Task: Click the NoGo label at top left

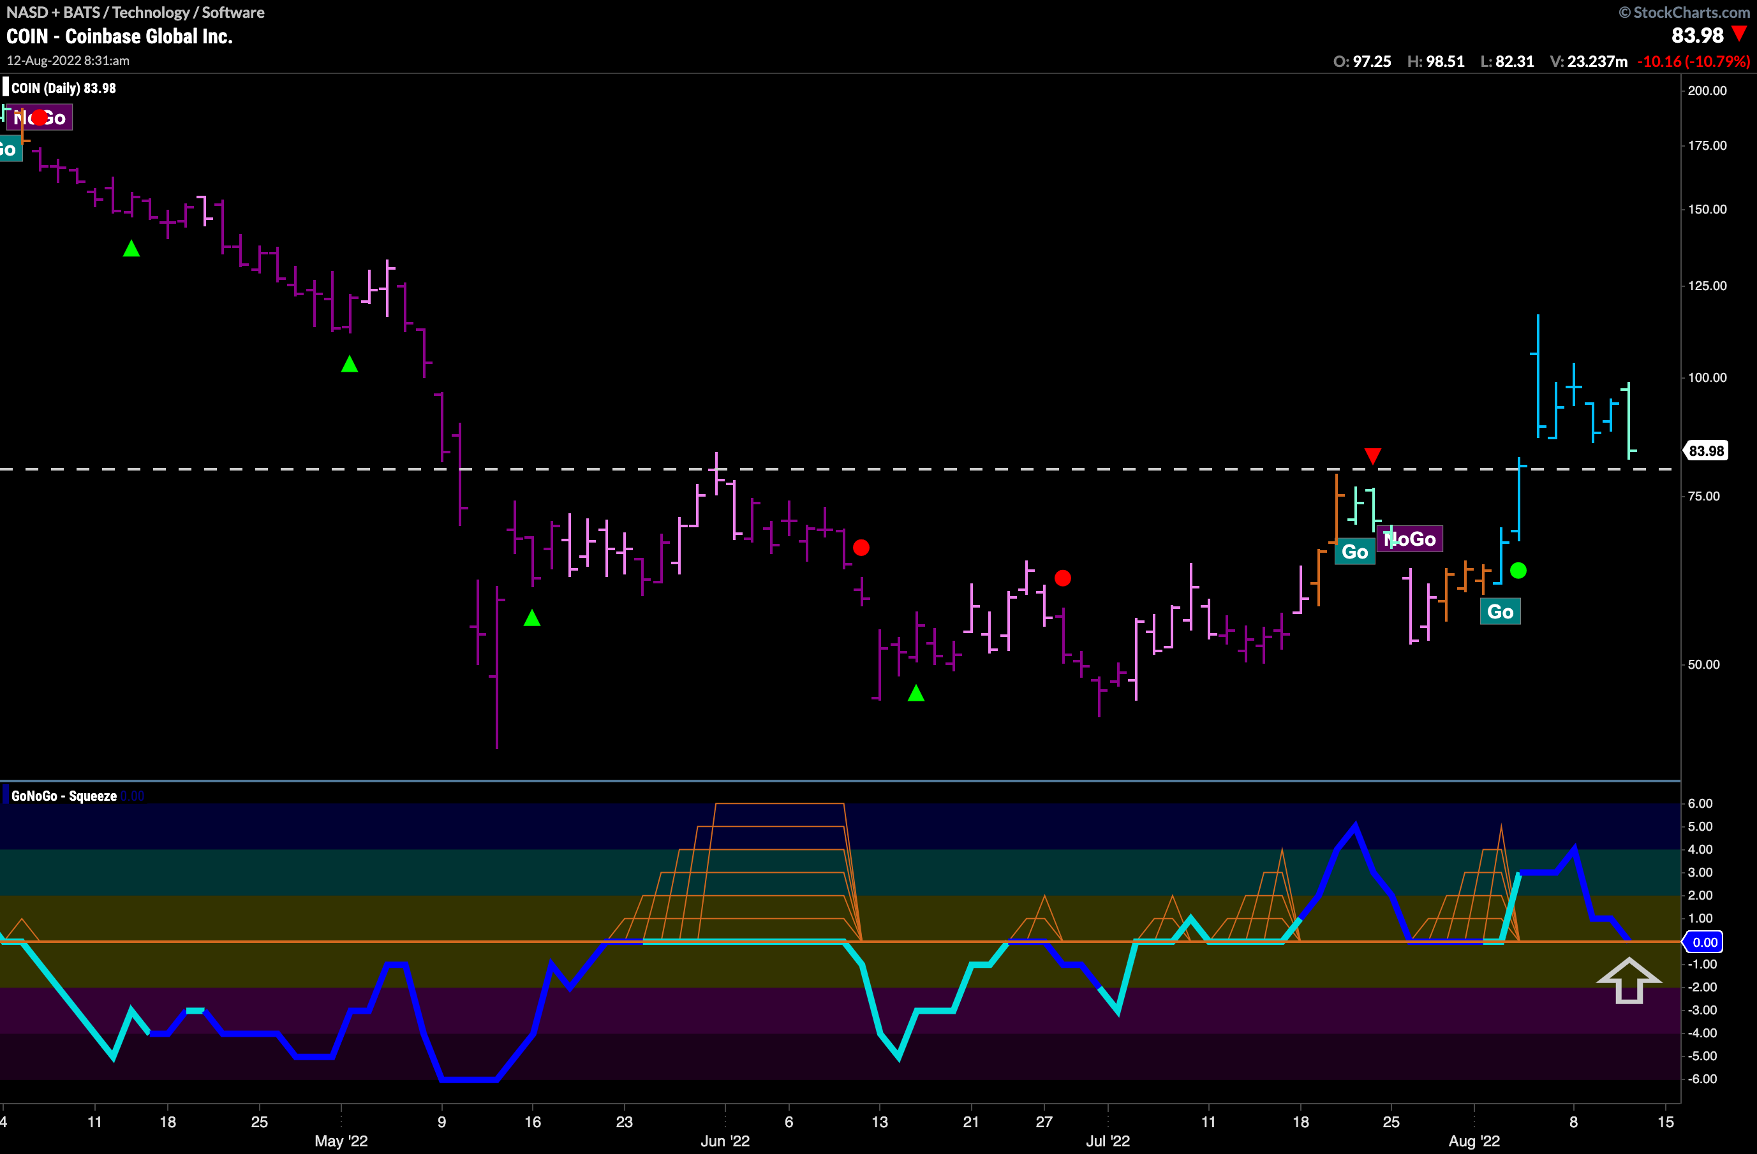Action: click(x=40, y=118)
